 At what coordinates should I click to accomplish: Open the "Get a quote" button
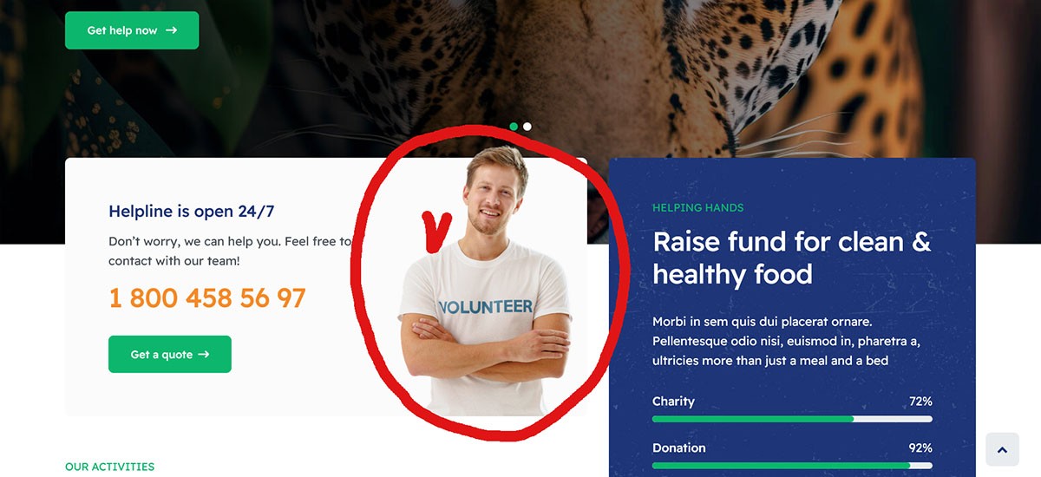click(170, 354)
